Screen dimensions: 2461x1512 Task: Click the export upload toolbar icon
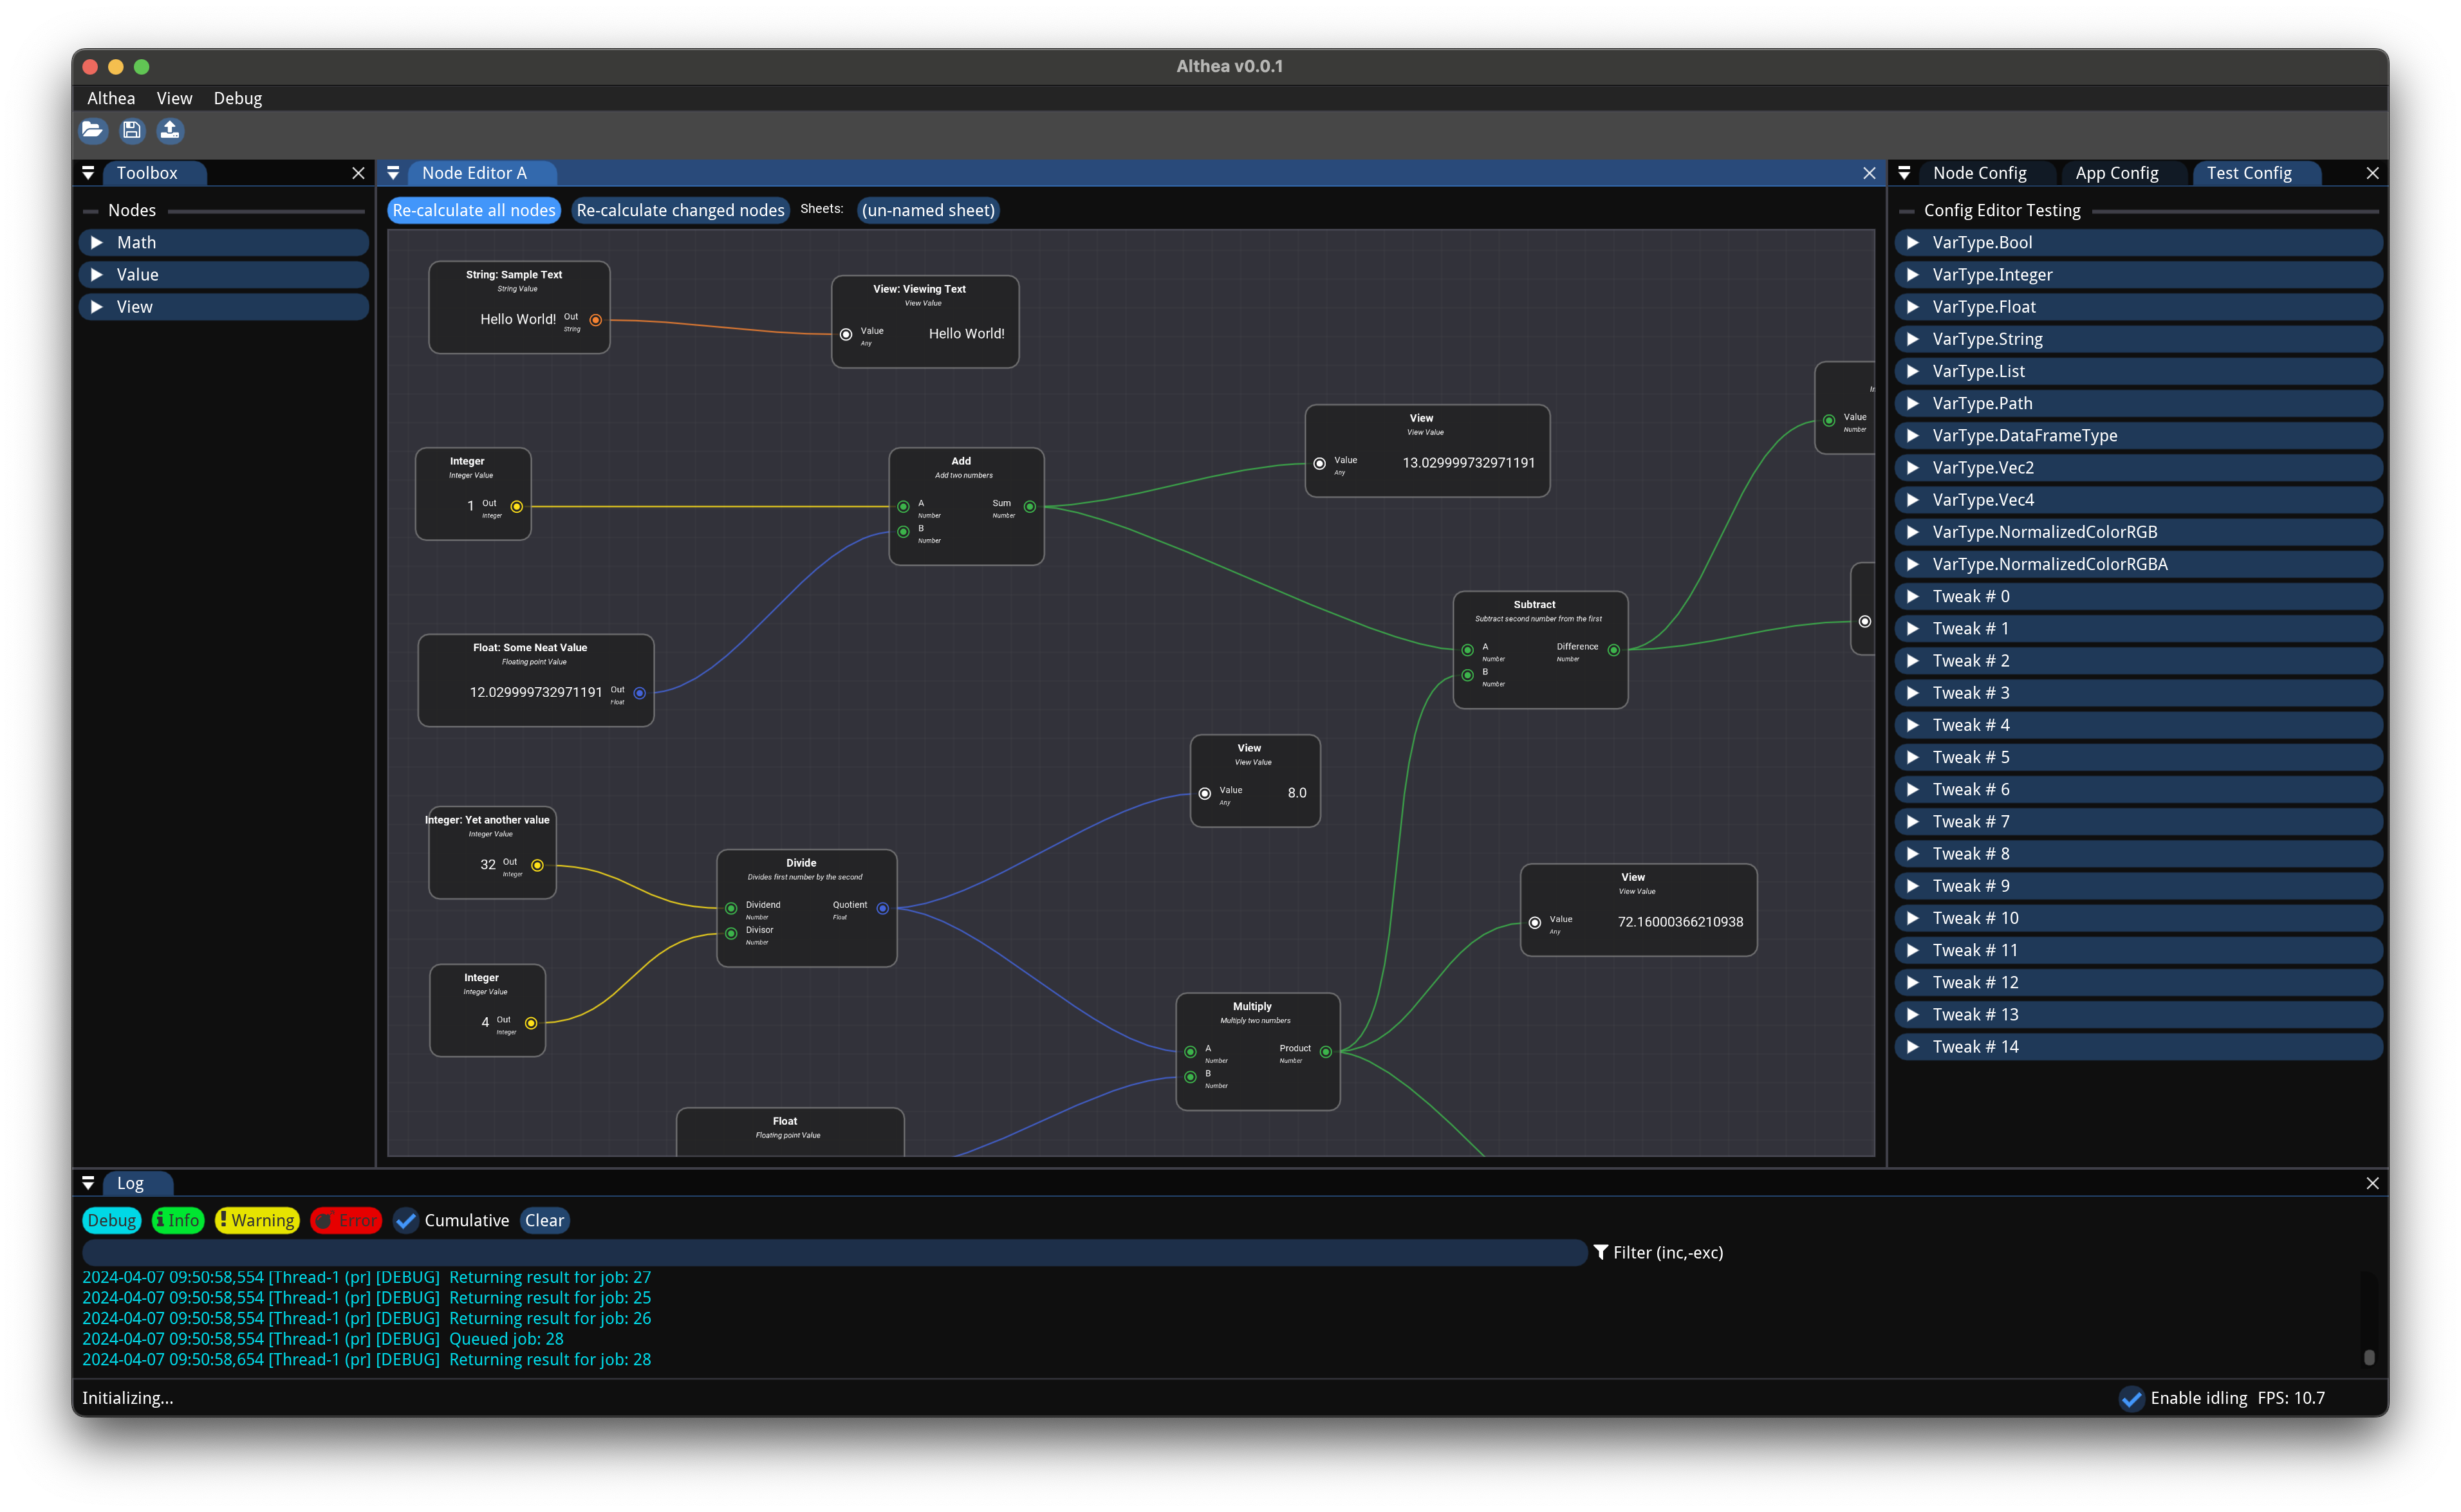tap(170, 130)
